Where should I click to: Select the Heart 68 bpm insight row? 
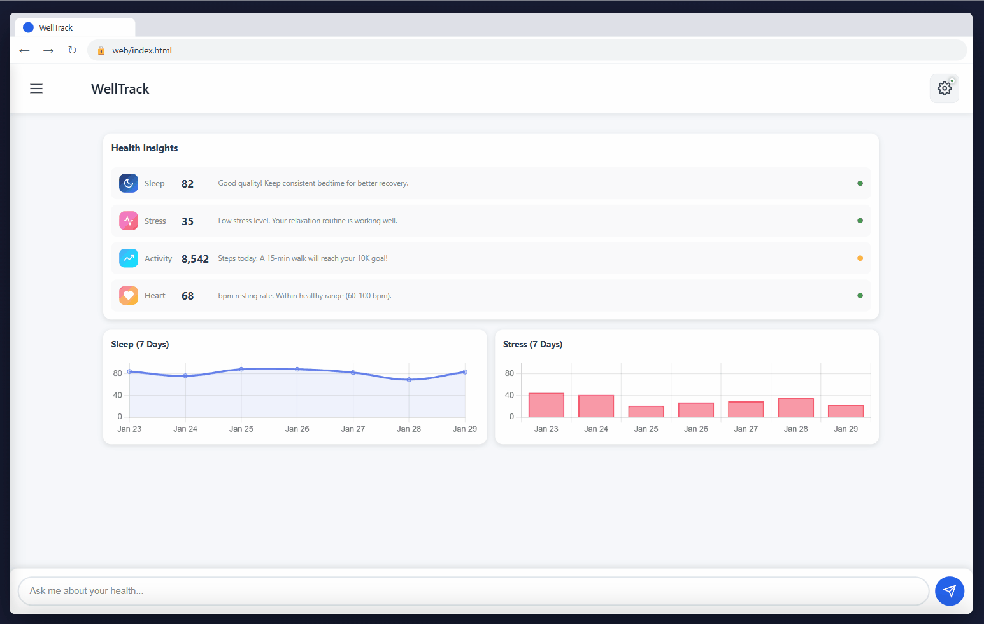tap(490, 296)
